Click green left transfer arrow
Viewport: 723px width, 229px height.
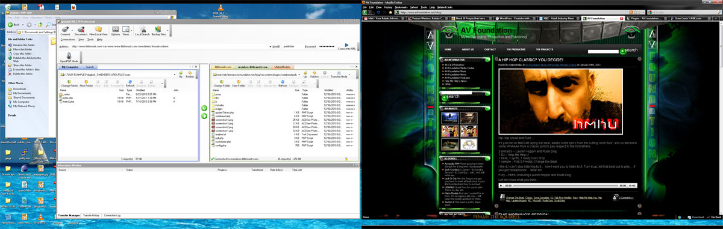point(204,108)
